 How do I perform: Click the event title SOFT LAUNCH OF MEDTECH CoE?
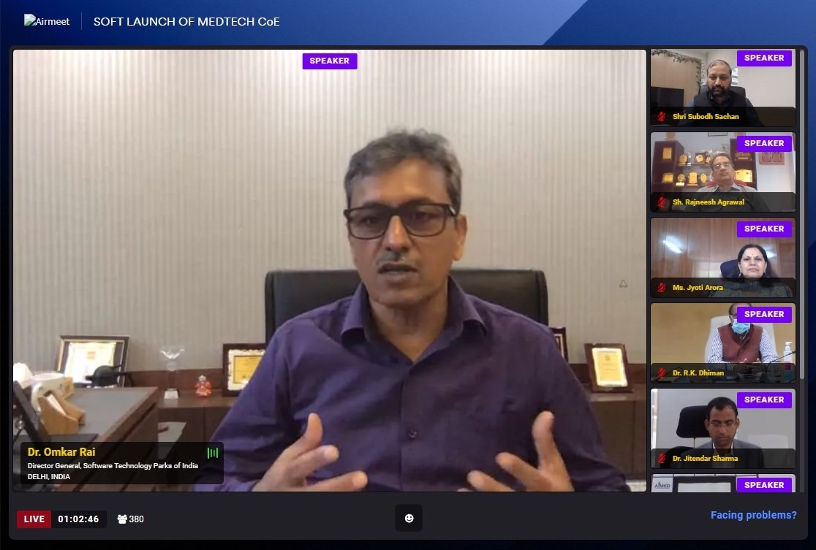[x=186, y=21]
